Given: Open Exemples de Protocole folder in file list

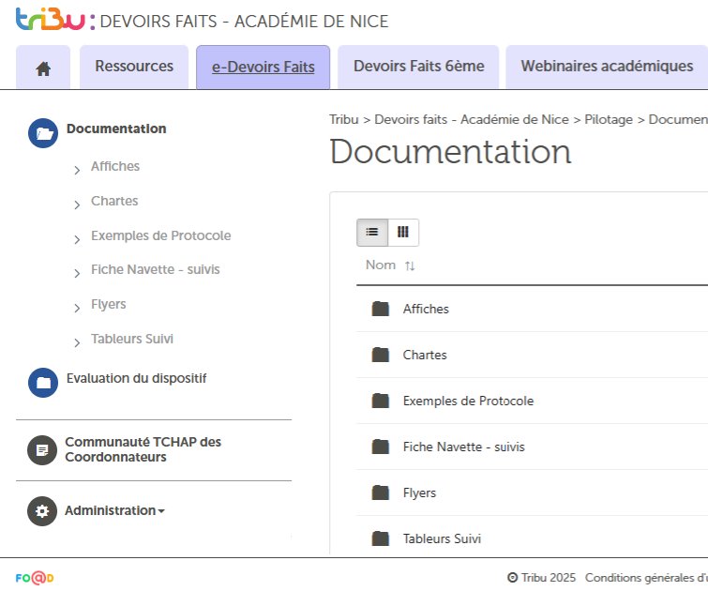Looking at the screenshot, I should point(468,401).
